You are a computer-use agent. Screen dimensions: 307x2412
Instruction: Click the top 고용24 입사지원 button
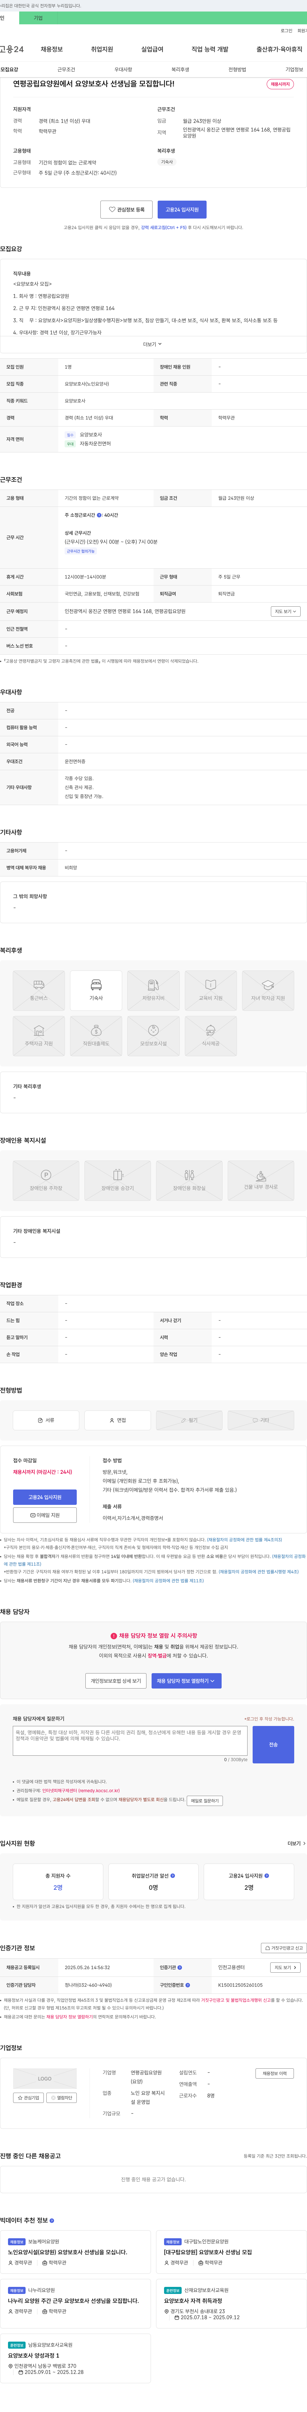[x=182, y=210]
